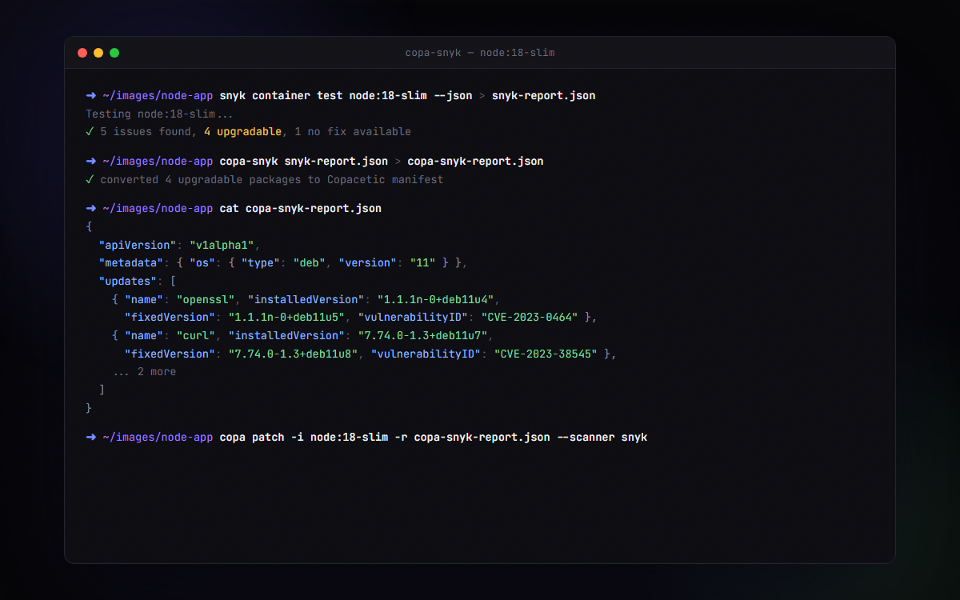
Task: Click the "v1alpha1" value
Action: (222, 246)
